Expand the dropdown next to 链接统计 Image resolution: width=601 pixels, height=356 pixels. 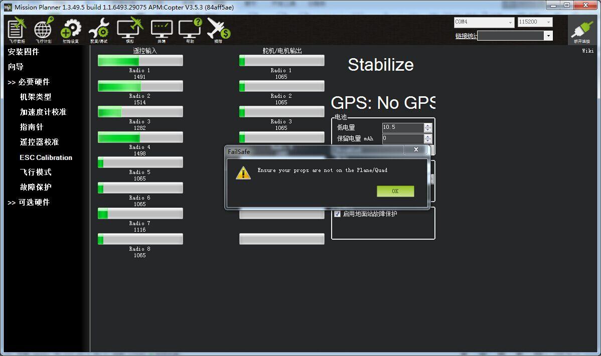[548, 36]
